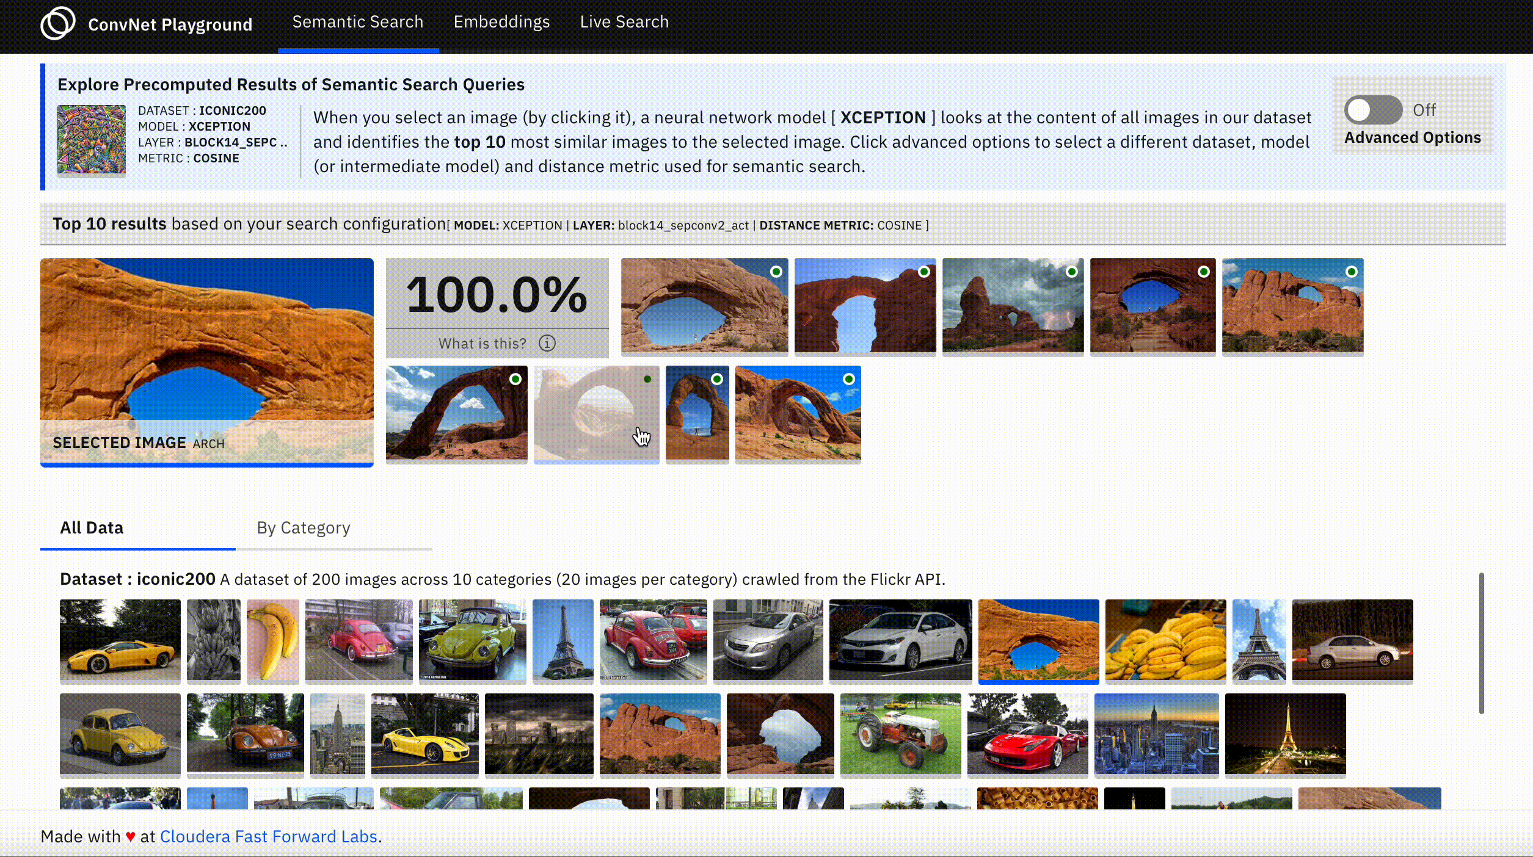Click the green dot on the first result image
Viewport: 1533px width, 857px height.
pos(776,272)
